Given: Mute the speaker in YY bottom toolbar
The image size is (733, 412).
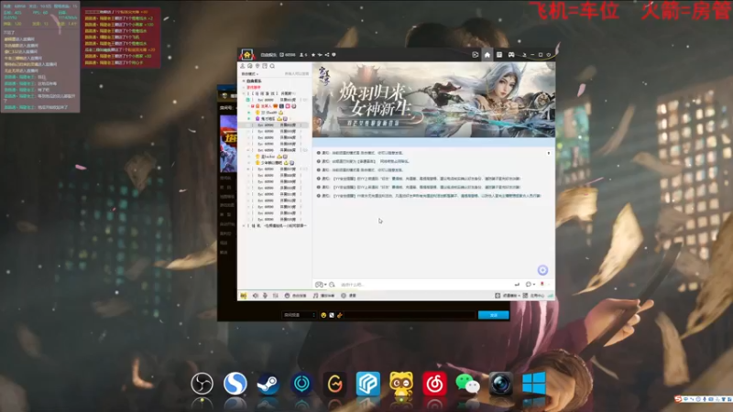Looking at the screenshot, I should coord(256,296).
